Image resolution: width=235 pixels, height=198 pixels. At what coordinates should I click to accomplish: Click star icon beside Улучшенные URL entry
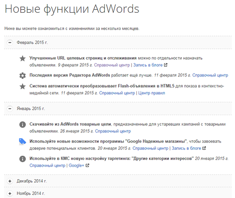(23, 59)
